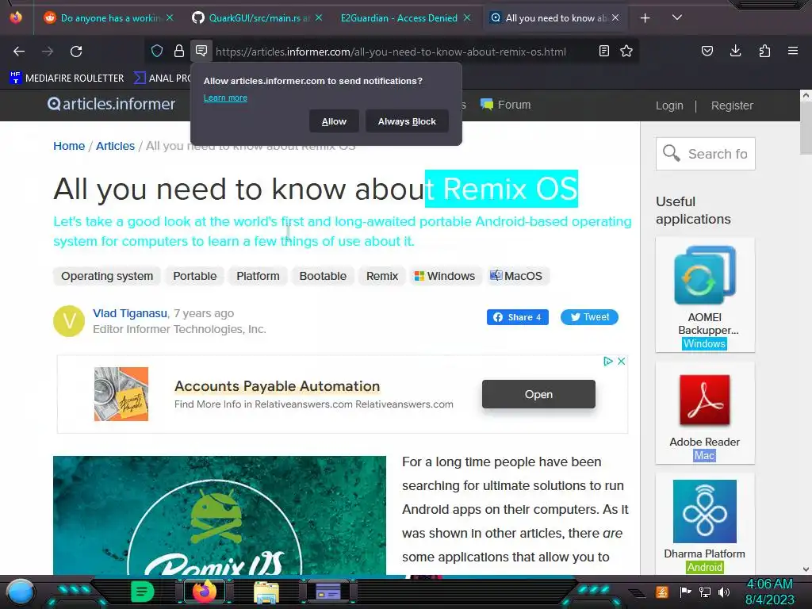Click the articles.informer site logo

(x=111, y=104)
